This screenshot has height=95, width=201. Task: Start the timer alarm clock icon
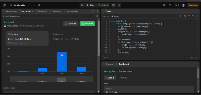tap(113, 5)
